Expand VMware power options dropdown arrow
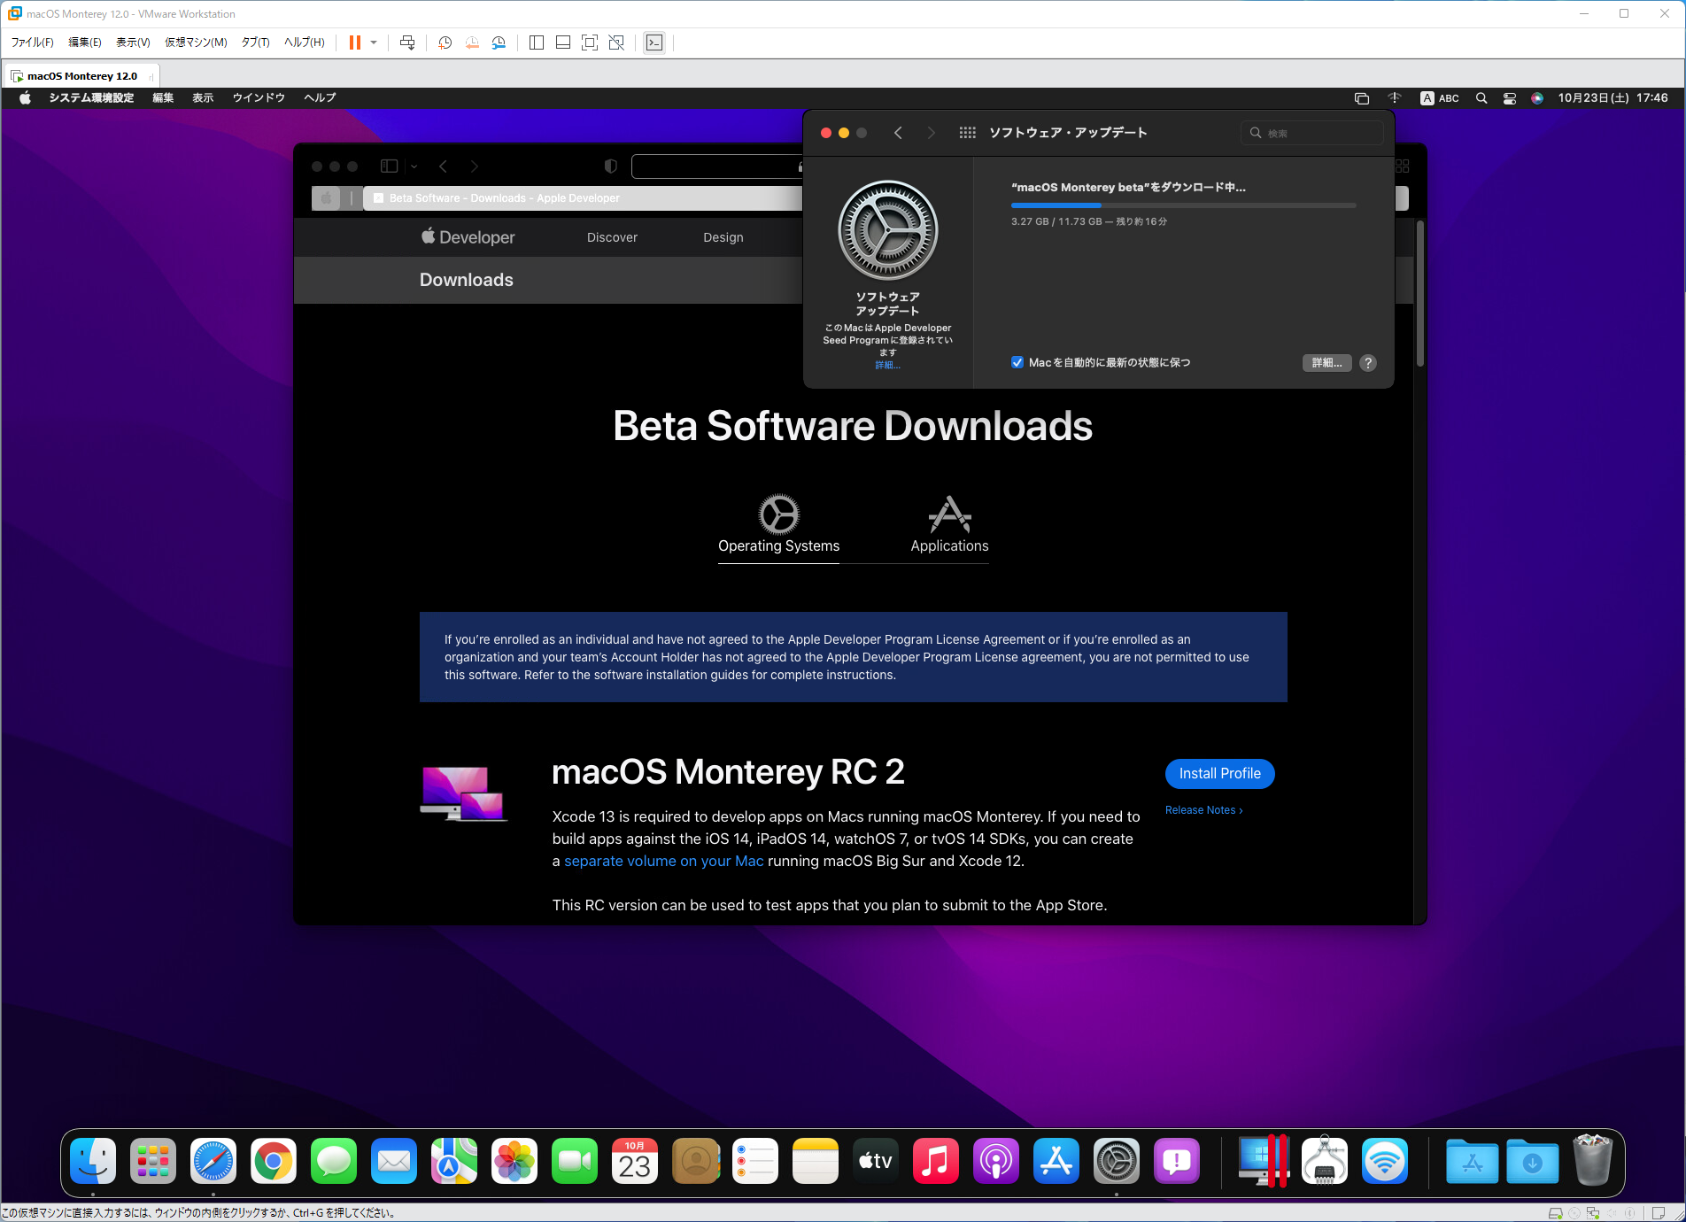 [x=374, y=43]
